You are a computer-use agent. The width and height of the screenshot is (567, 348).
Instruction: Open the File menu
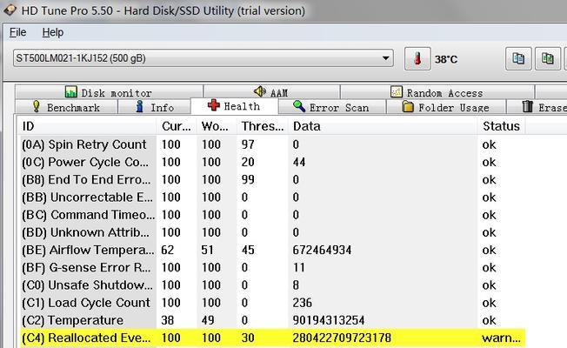click(x=17, y=32)
